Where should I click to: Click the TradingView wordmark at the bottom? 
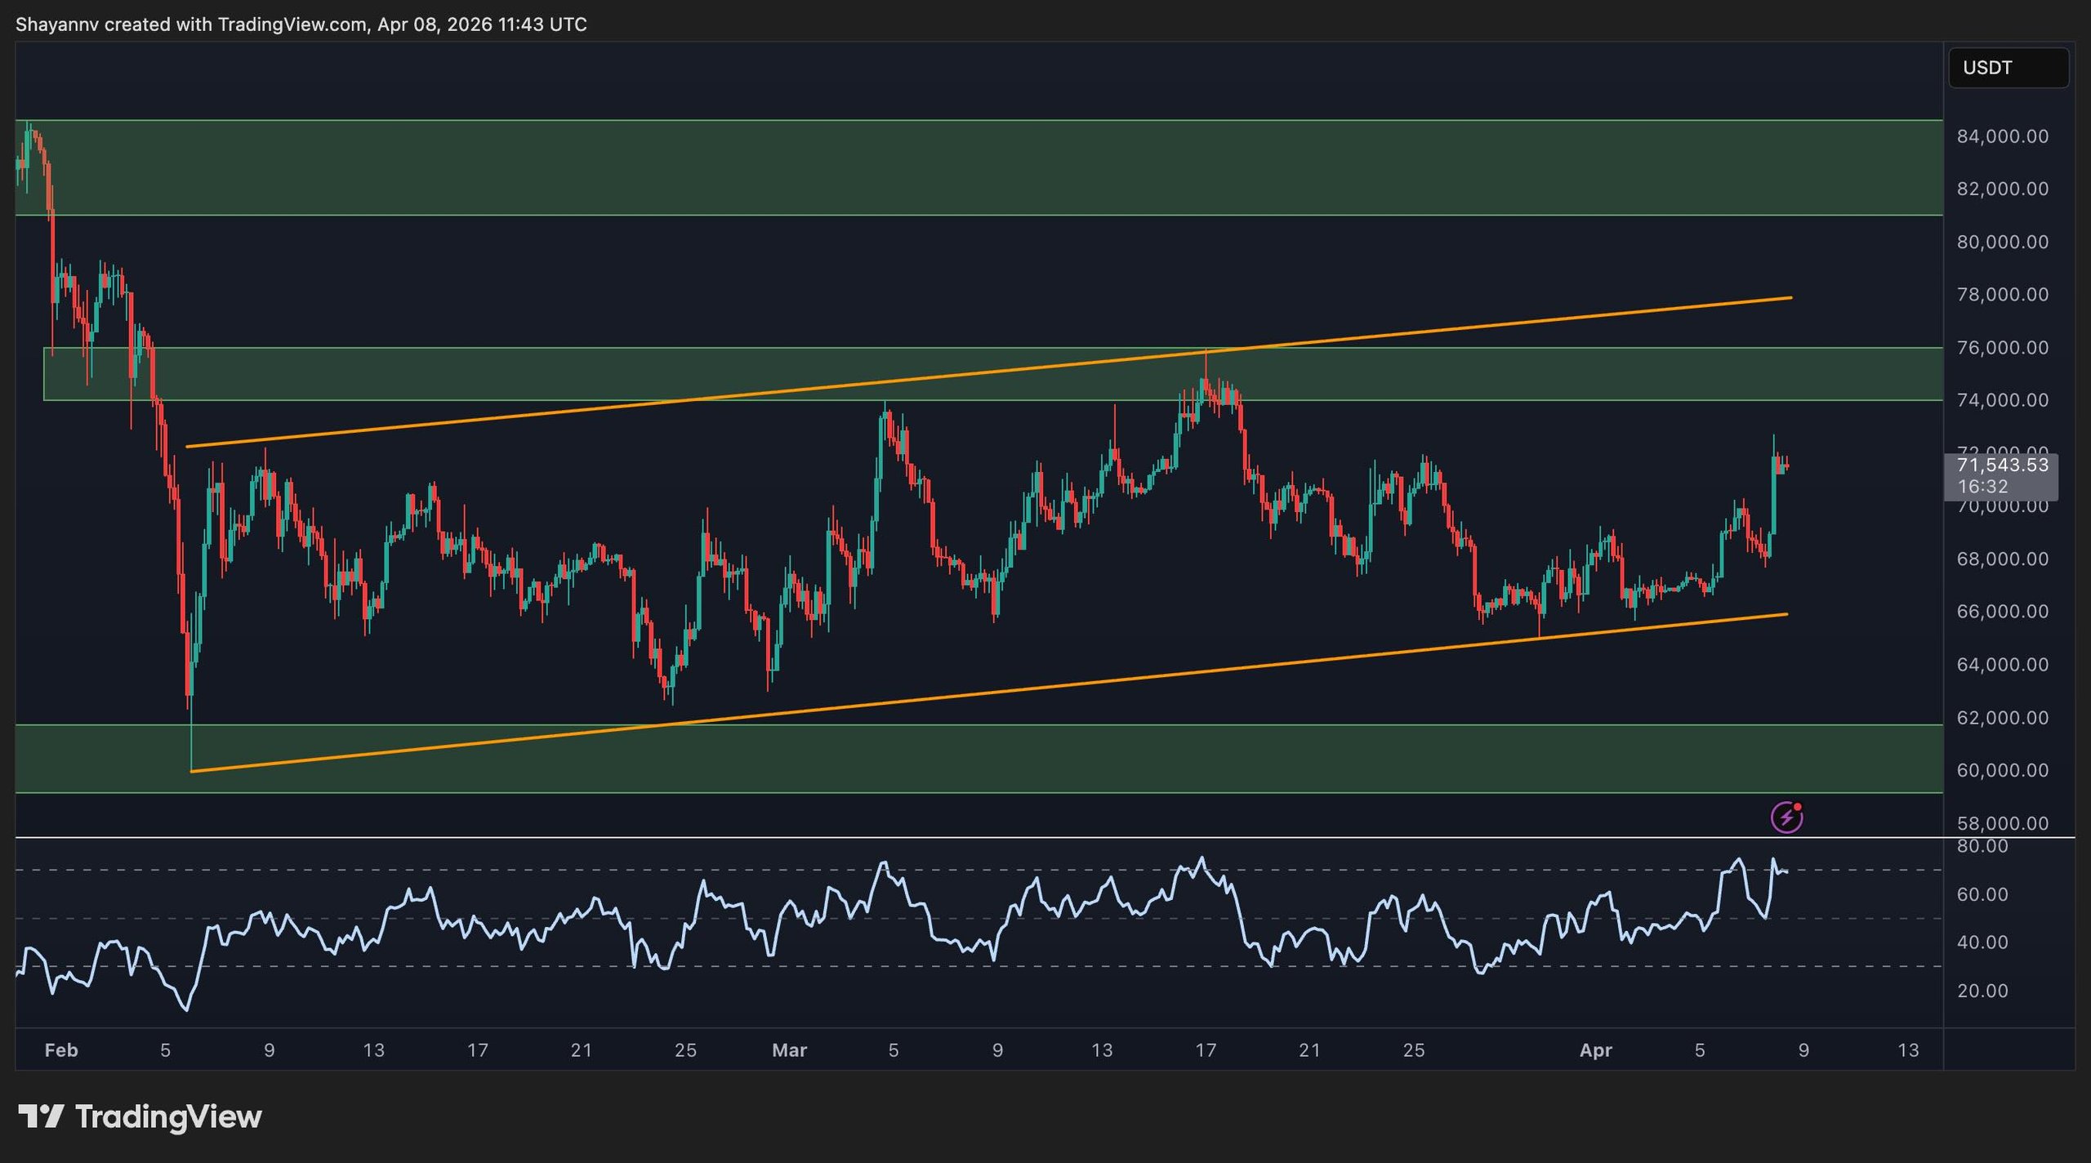(168, 1116)
